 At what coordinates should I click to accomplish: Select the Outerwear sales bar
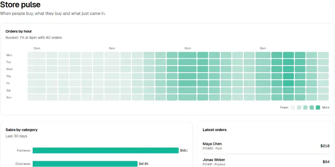tap(85, 164)
